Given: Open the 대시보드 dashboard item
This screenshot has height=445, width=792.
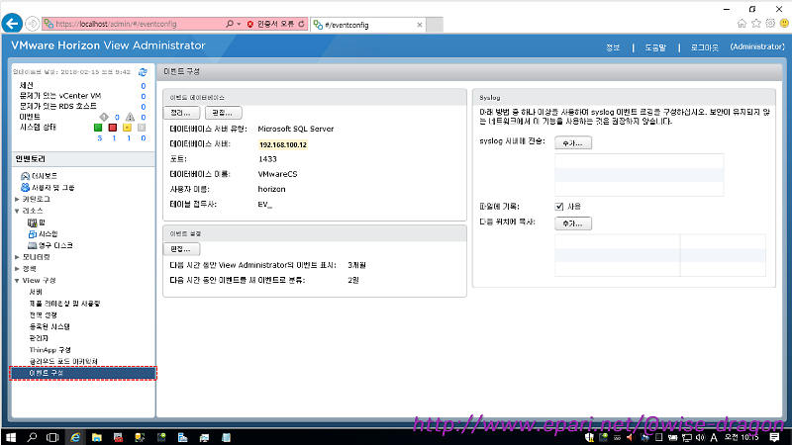Looking at the screenshot, I should tap(40, 176).
